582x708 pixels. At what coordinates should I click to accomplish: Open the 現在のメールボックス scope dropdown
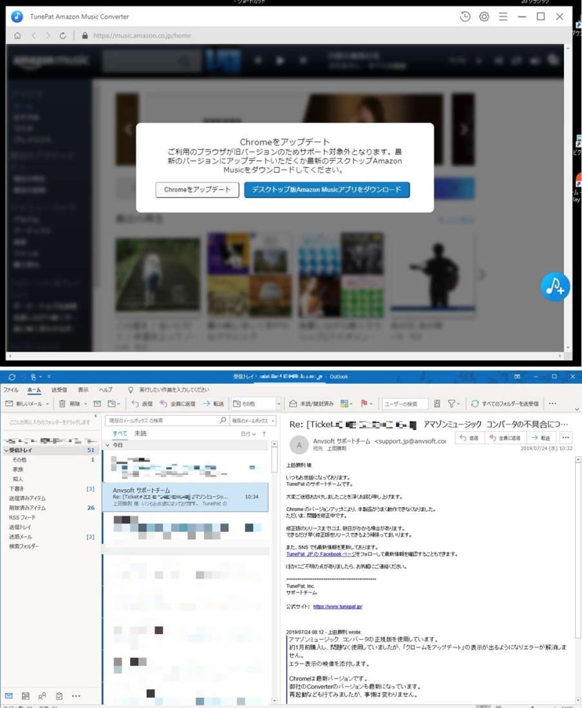(x=253, y=420)
